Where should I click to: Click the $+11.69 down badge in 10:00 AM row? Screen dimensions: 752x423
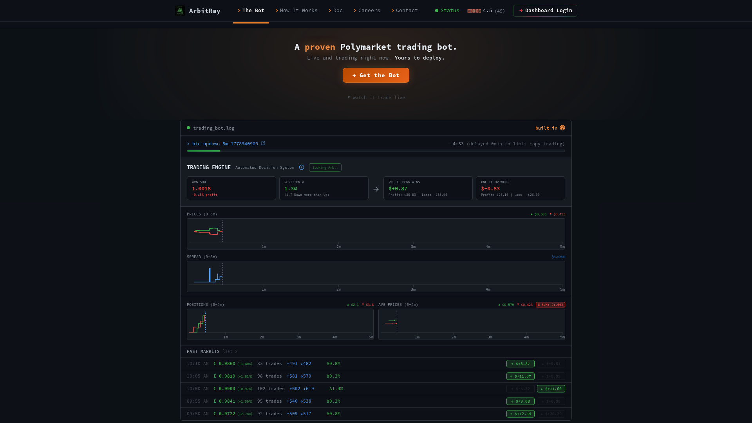pos(551,389)
